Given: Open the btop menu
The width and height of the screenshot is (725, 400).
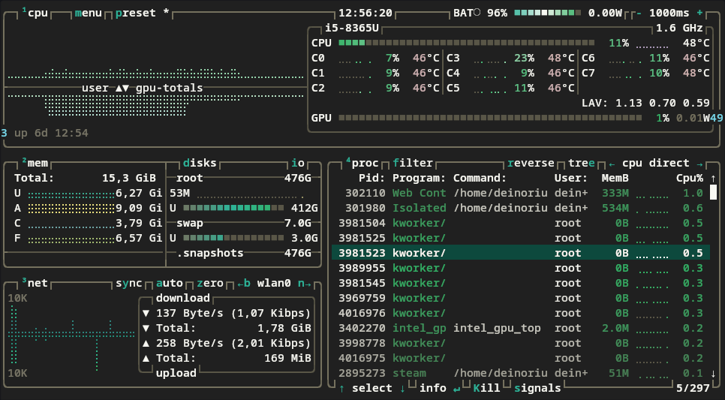Looking at the screenshot, I should (89, 13).
